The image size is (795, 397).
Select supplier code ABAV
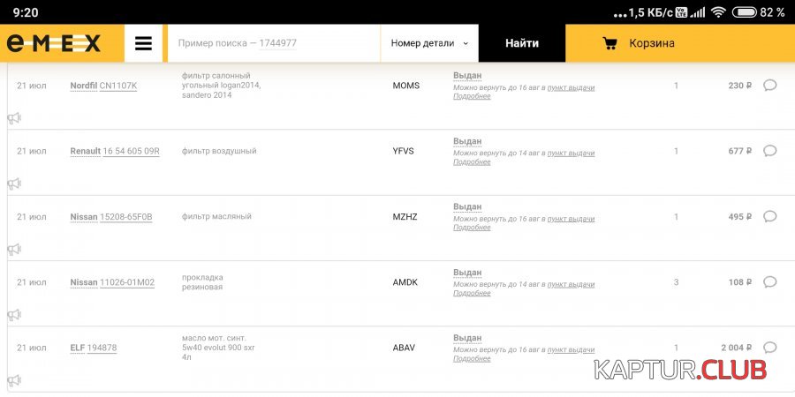(x=404, y=348)
